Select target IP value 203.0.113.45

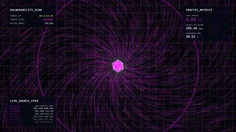[x=46, y=16]
